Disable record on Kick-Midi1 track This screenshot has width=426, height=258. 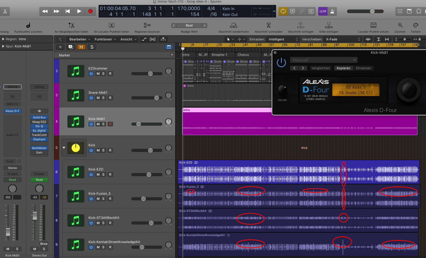pyautogui.click(x=110, y=124)
